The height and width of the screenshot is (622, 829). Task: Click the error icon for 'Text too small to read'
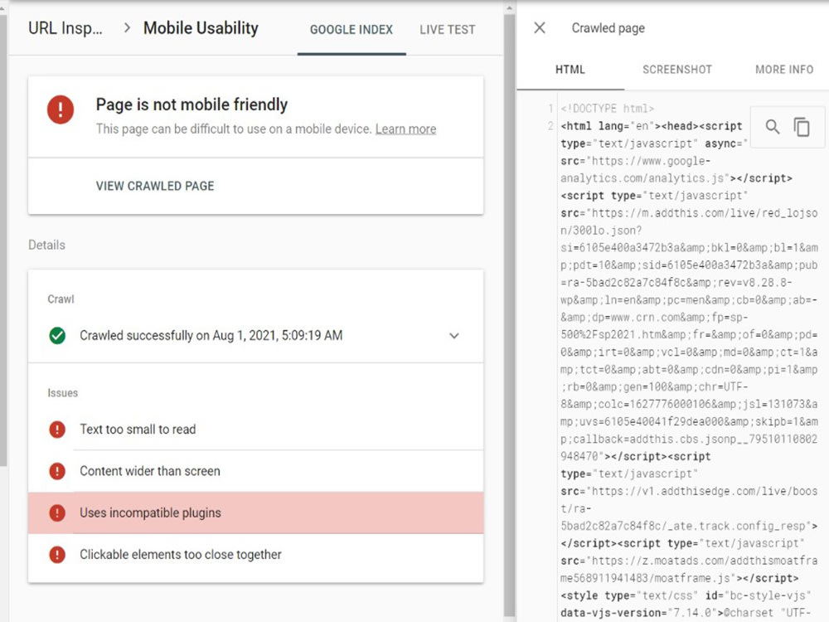[x=57, y=430]
